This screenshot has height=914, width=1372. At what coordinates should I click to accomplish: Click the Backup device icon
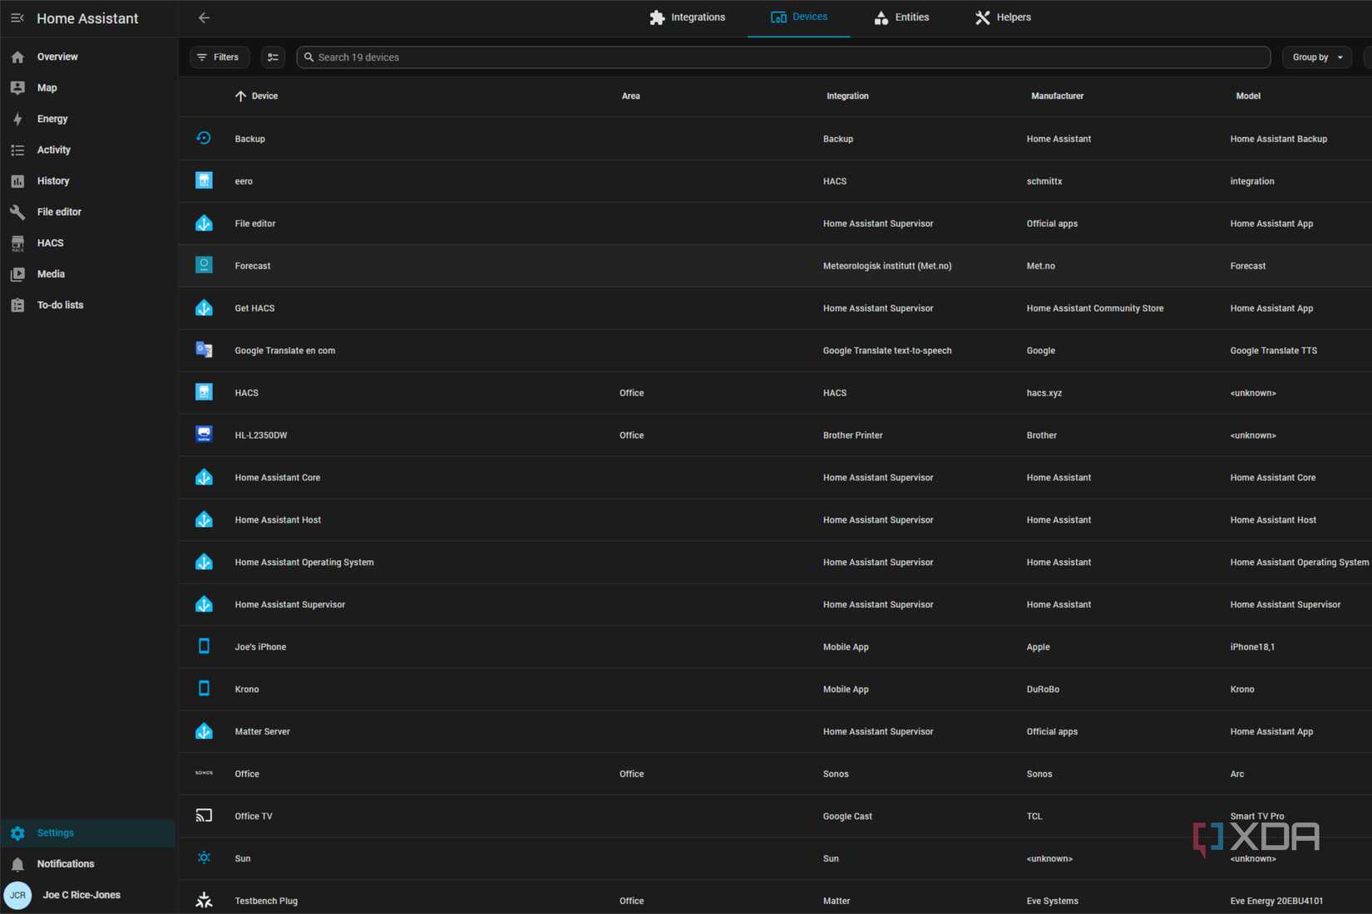pos(204,138)
